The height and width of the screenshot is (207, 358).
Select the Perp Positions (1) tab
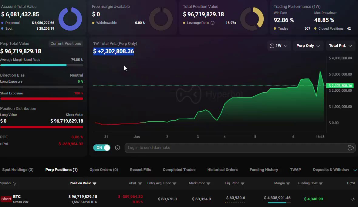pyautogui.click(x=61, y=170)
